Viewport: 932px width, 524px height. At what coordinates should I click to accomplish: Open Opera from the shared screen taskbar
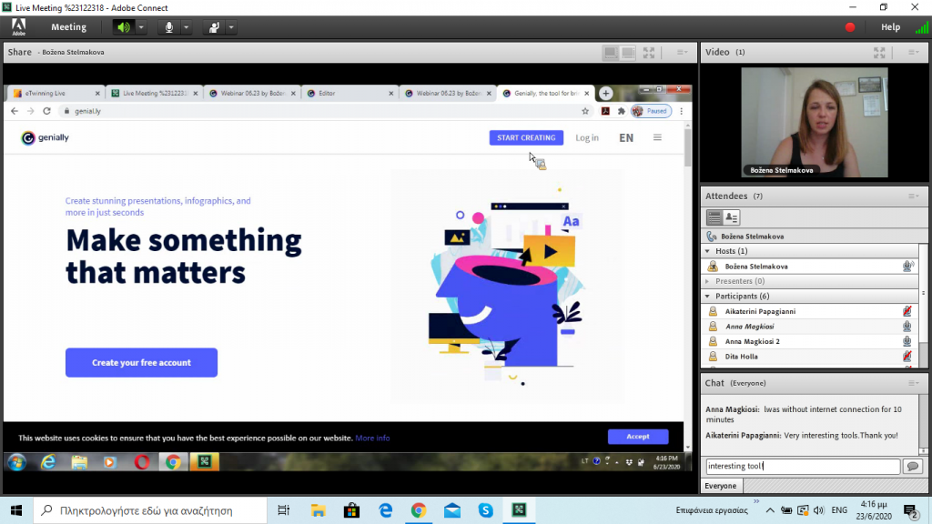coord(141,461)
